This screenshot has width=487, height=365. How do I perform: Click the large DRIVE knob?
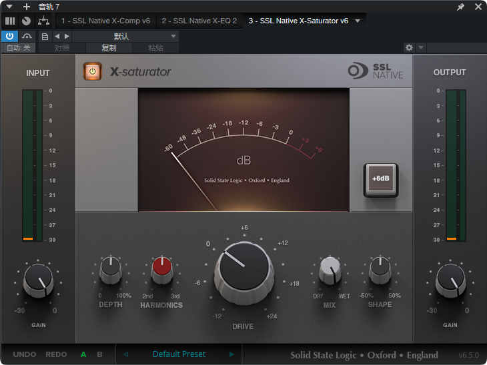[x=243, y=273]
